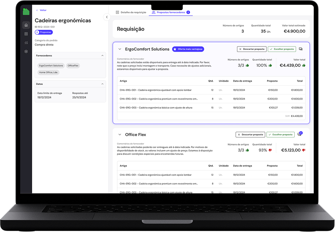Collapse the ErgoComfort Solutions proposal card
335x232 pixels.
[x=120, y=49]
